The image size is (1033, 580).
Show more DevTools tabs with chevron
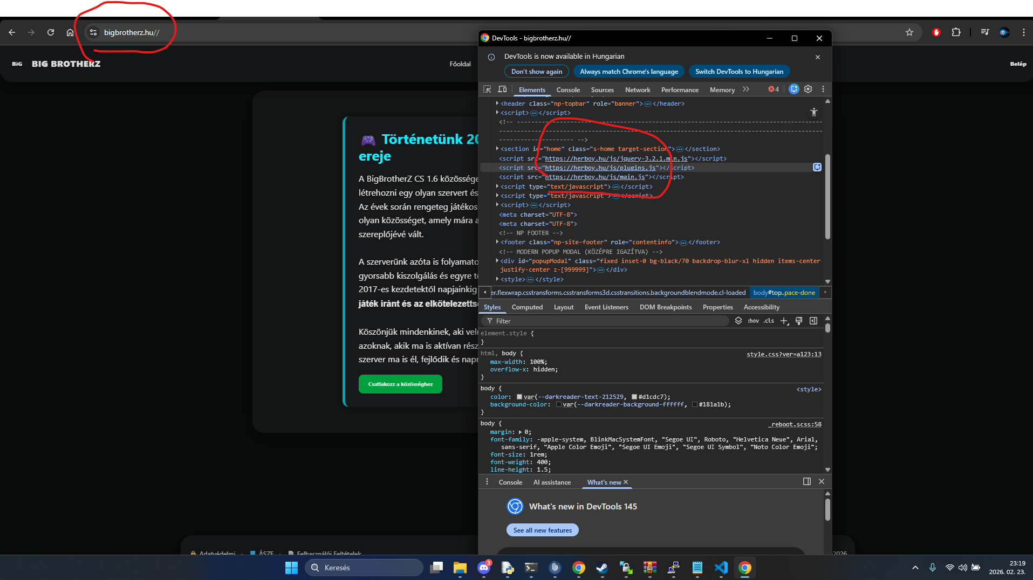(x=746, y=89)
